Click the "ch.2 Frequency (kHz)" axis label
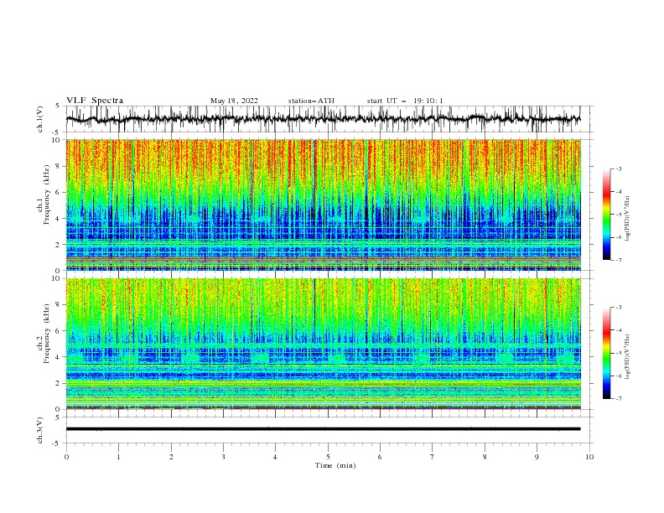The height and width of the screenshot is (513, 664). click(44, 334)
